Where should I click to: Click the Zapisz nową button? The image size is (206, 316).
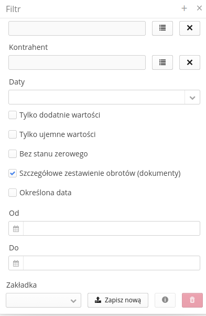118,300
